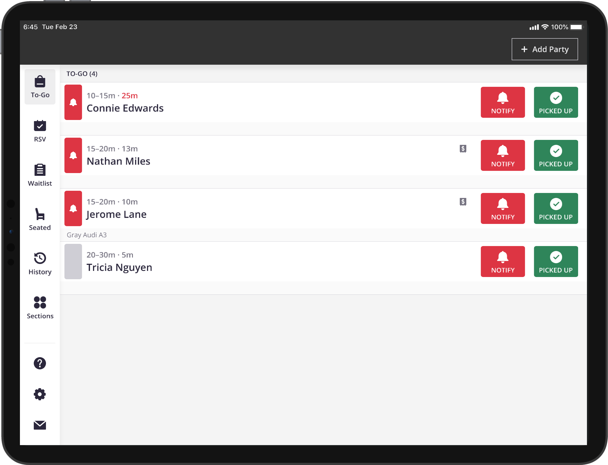Image resolution: width=608 pixels, height=465 pixels.
Task: Open the Waitlist tab
Action: point(40,175)
